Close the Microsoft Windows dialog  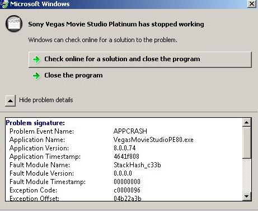coord(251,4)
